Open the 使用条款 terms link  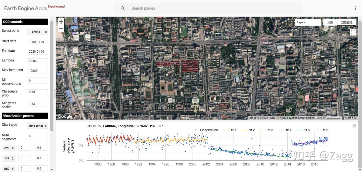coord(351,118)
